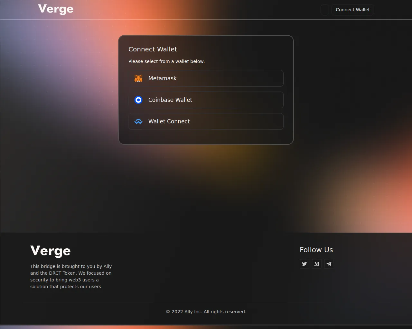The width and height of the screenshot is (412, 329).
Task: Click the Follow Us heading
Action: (x=316, y=250)
